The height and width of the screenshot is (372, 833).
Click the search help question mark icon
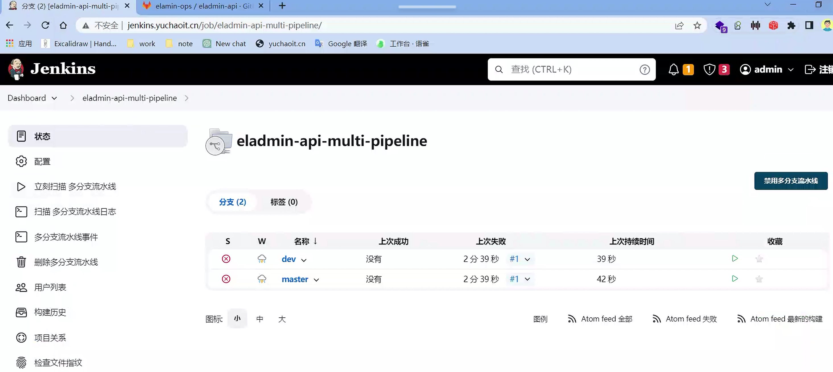coord(644,69)
